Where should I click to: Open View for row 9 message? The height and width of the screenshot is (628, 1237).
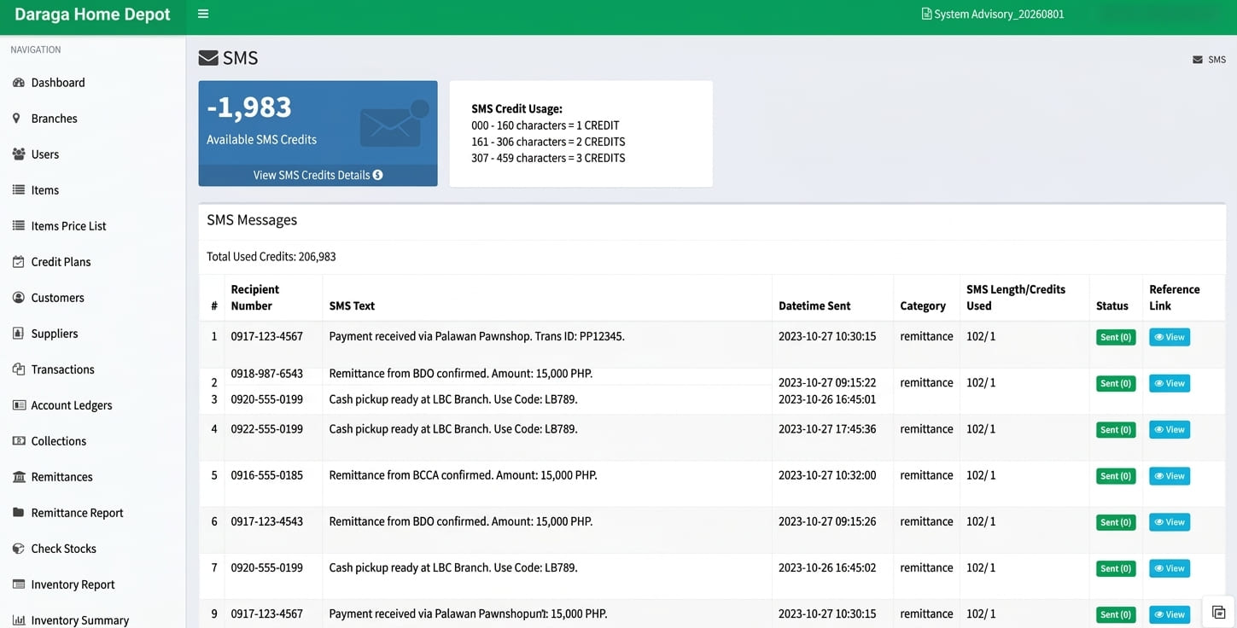(x=1170, y=613)
